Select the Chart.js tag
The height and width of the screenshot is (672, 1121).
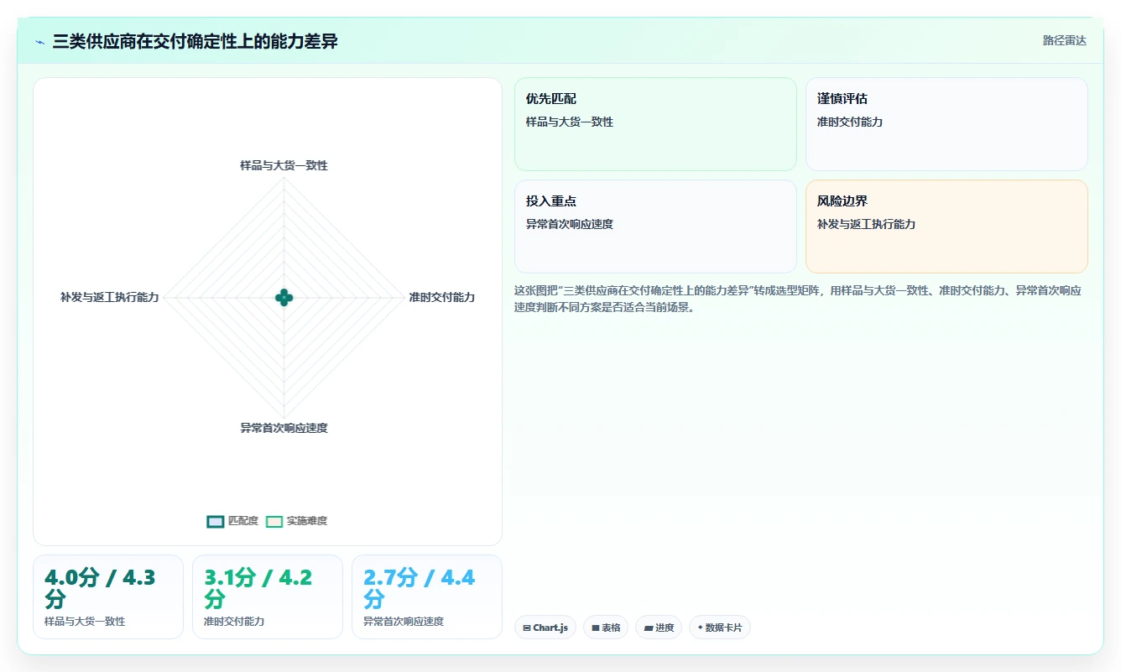click(545, 628)
